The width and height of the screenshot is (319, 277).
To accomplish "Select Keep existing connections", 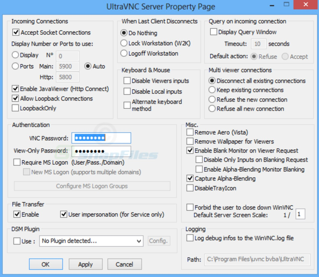I will 212,90.
